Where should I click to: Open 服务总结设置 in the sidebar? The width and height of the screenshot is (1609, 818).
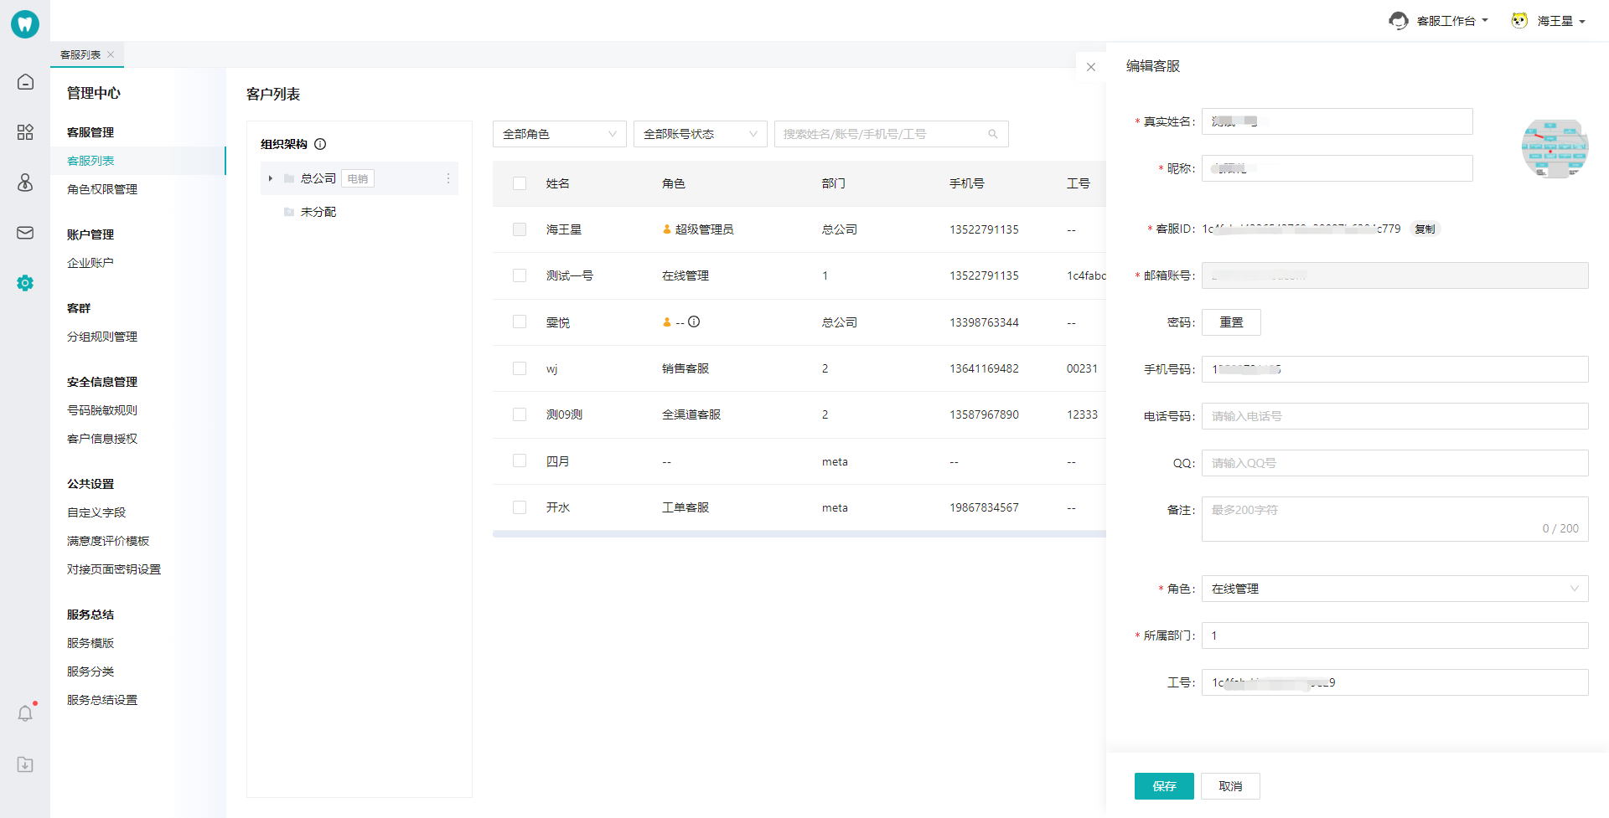102,700
